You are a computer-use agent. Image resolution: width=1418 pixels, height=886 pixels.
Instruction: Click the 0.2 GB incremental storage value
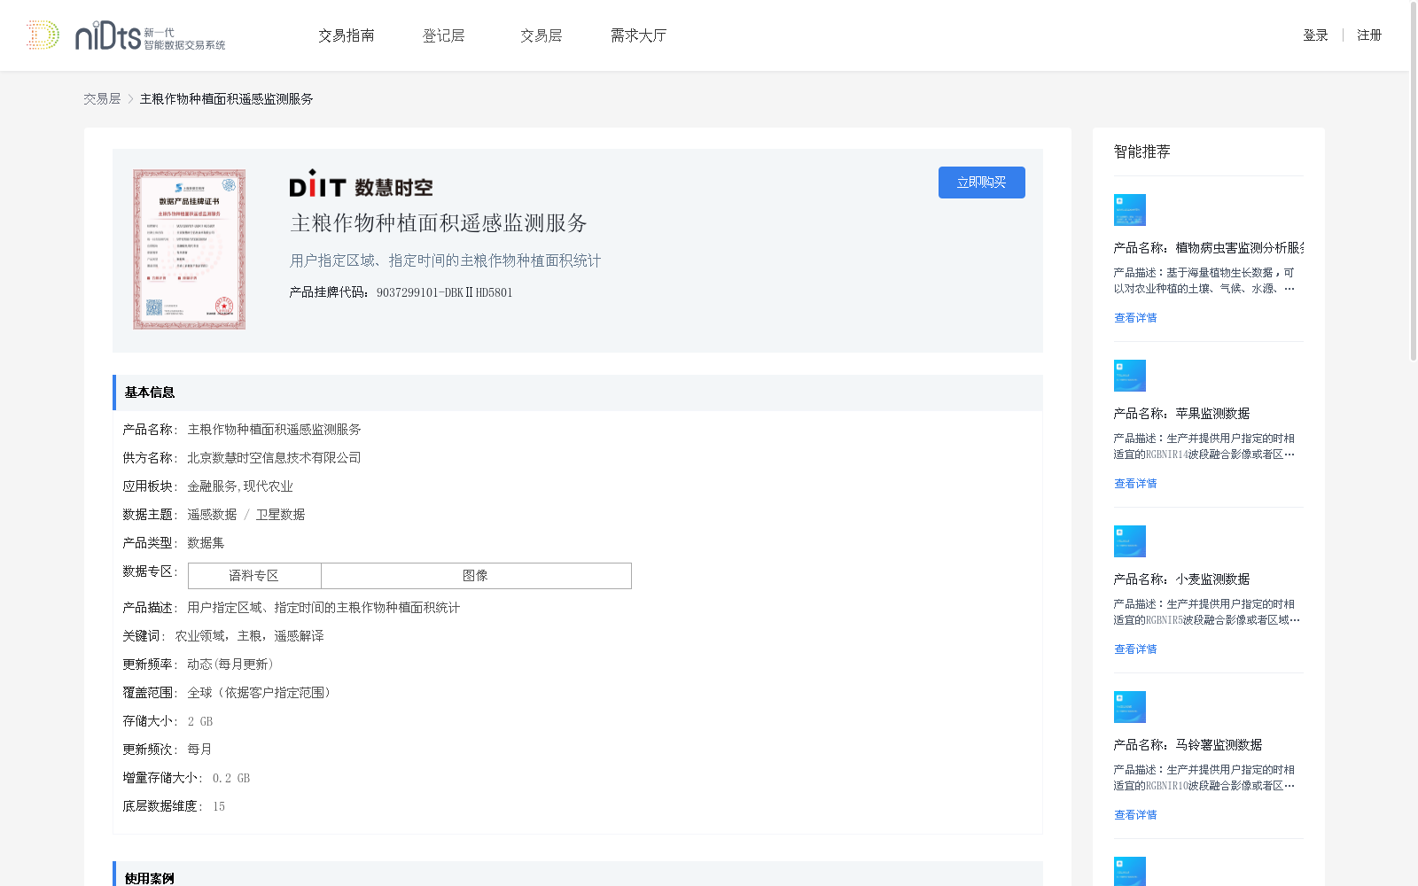(231, 778)
